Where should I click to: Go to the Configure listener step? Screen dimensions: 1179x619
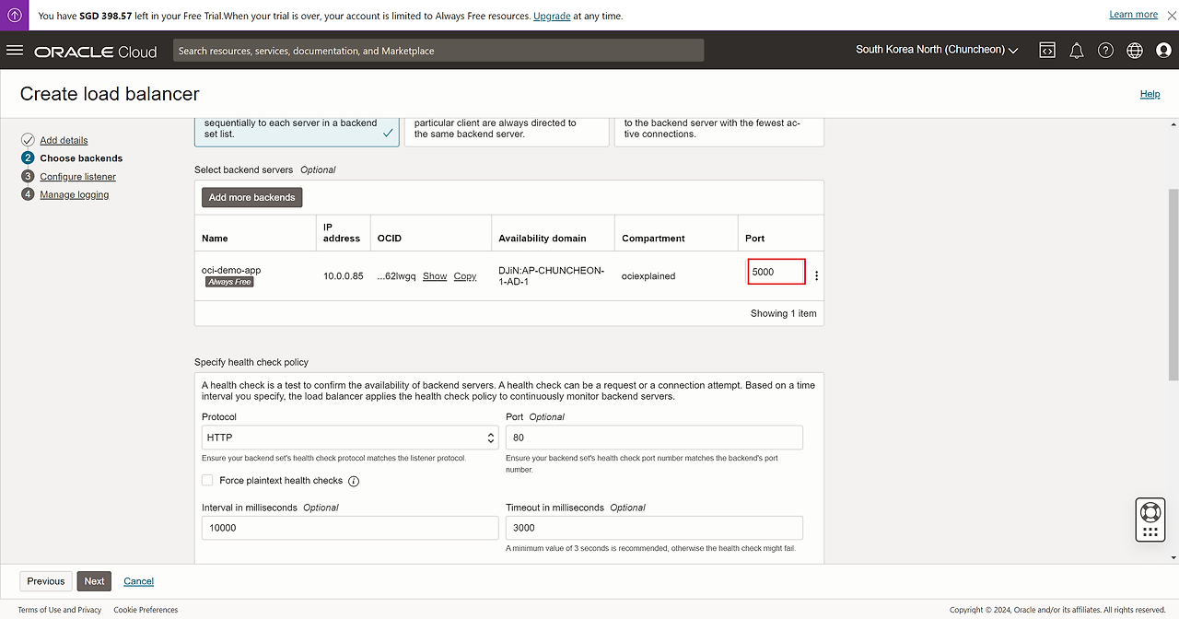coord(77,177)
